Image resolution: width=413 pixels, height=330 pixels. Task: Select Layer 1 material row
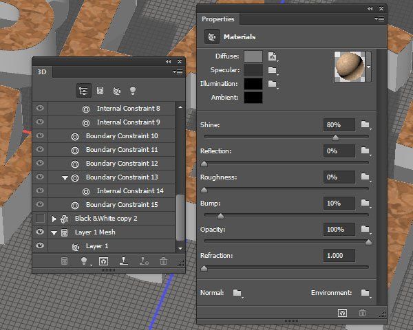pos(111,246)
